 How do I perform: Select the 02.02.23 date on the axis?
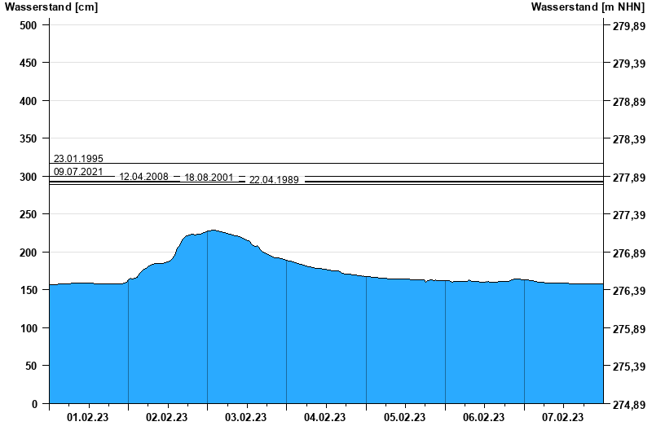coord(167,418)
